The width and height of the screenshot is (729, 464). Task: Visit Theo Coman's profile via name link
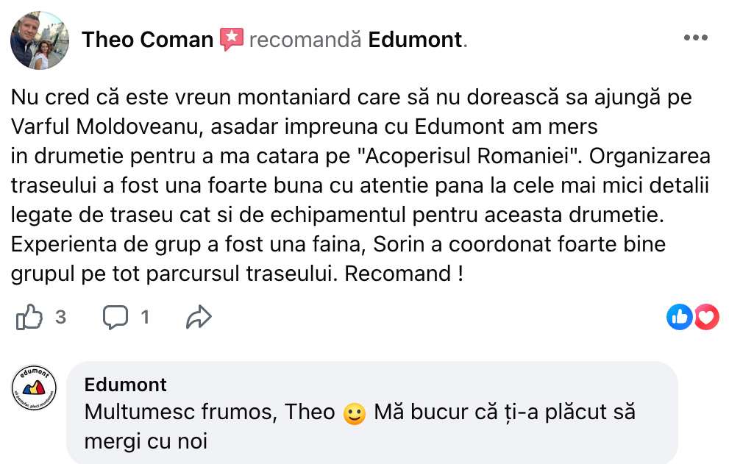coord(147,39)
